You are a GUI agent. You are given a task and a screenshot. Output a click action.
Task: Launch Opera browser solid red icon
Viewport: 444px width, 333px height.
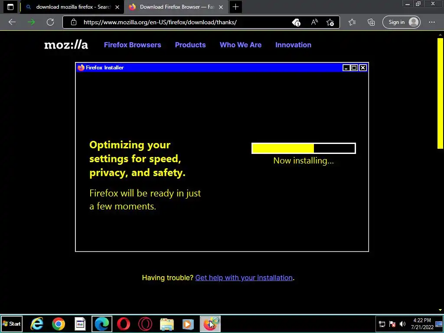tap(124, 324)
